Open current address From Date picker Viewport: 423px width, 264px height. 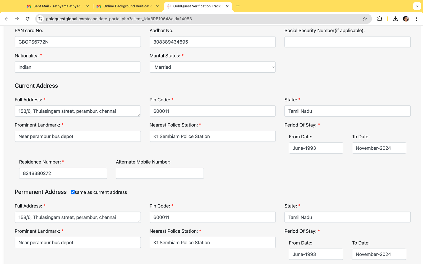(316, 148)
